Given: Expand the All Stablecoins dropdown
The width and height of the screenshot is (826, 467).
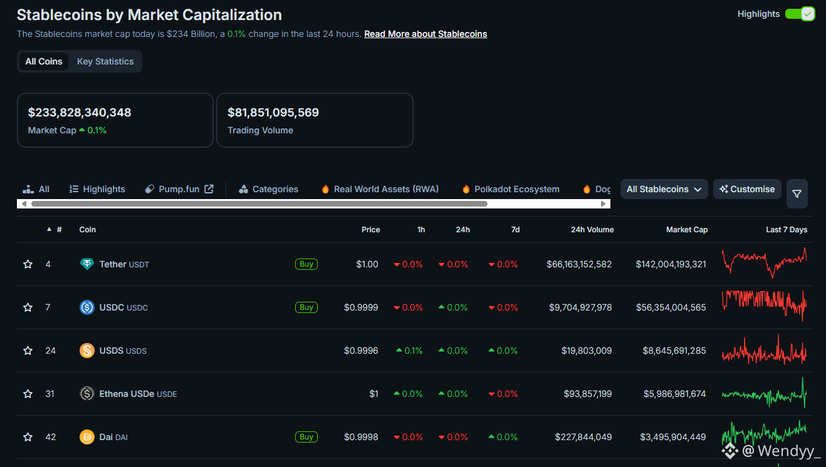Looking at the screenshot, I should pyautogui.click(x=664, y=189).
